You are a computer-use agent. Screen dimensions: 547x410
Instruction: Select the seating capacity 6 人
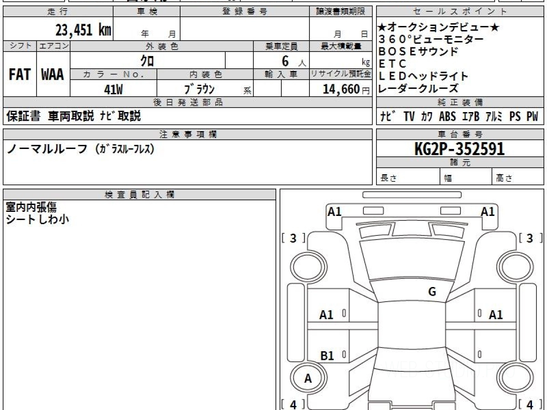pos(294,61)
